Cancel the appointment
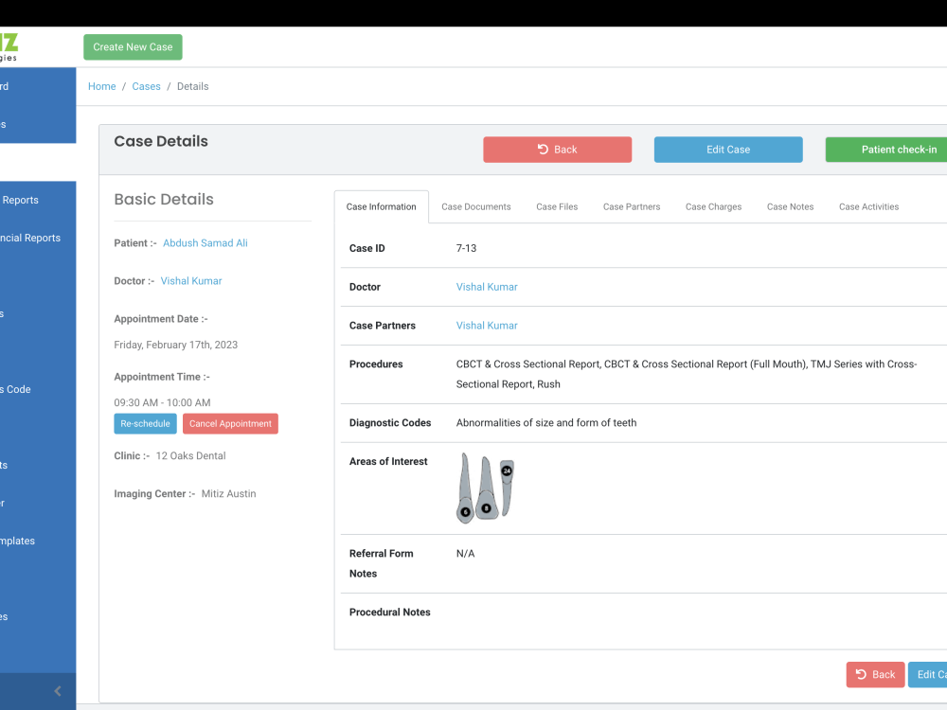Viewport: 947px width, 710px height. click(x=230, y=423)
